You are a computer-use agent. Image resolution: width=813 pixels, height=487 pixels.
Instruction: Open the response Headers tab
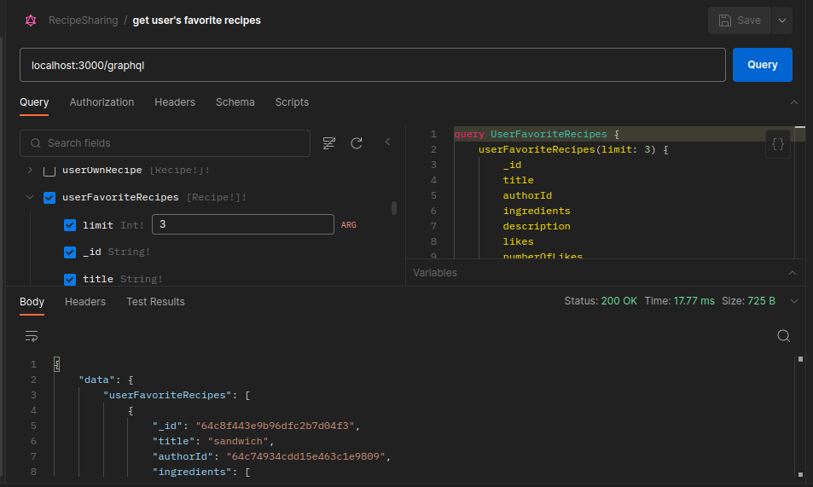(85, 302)
